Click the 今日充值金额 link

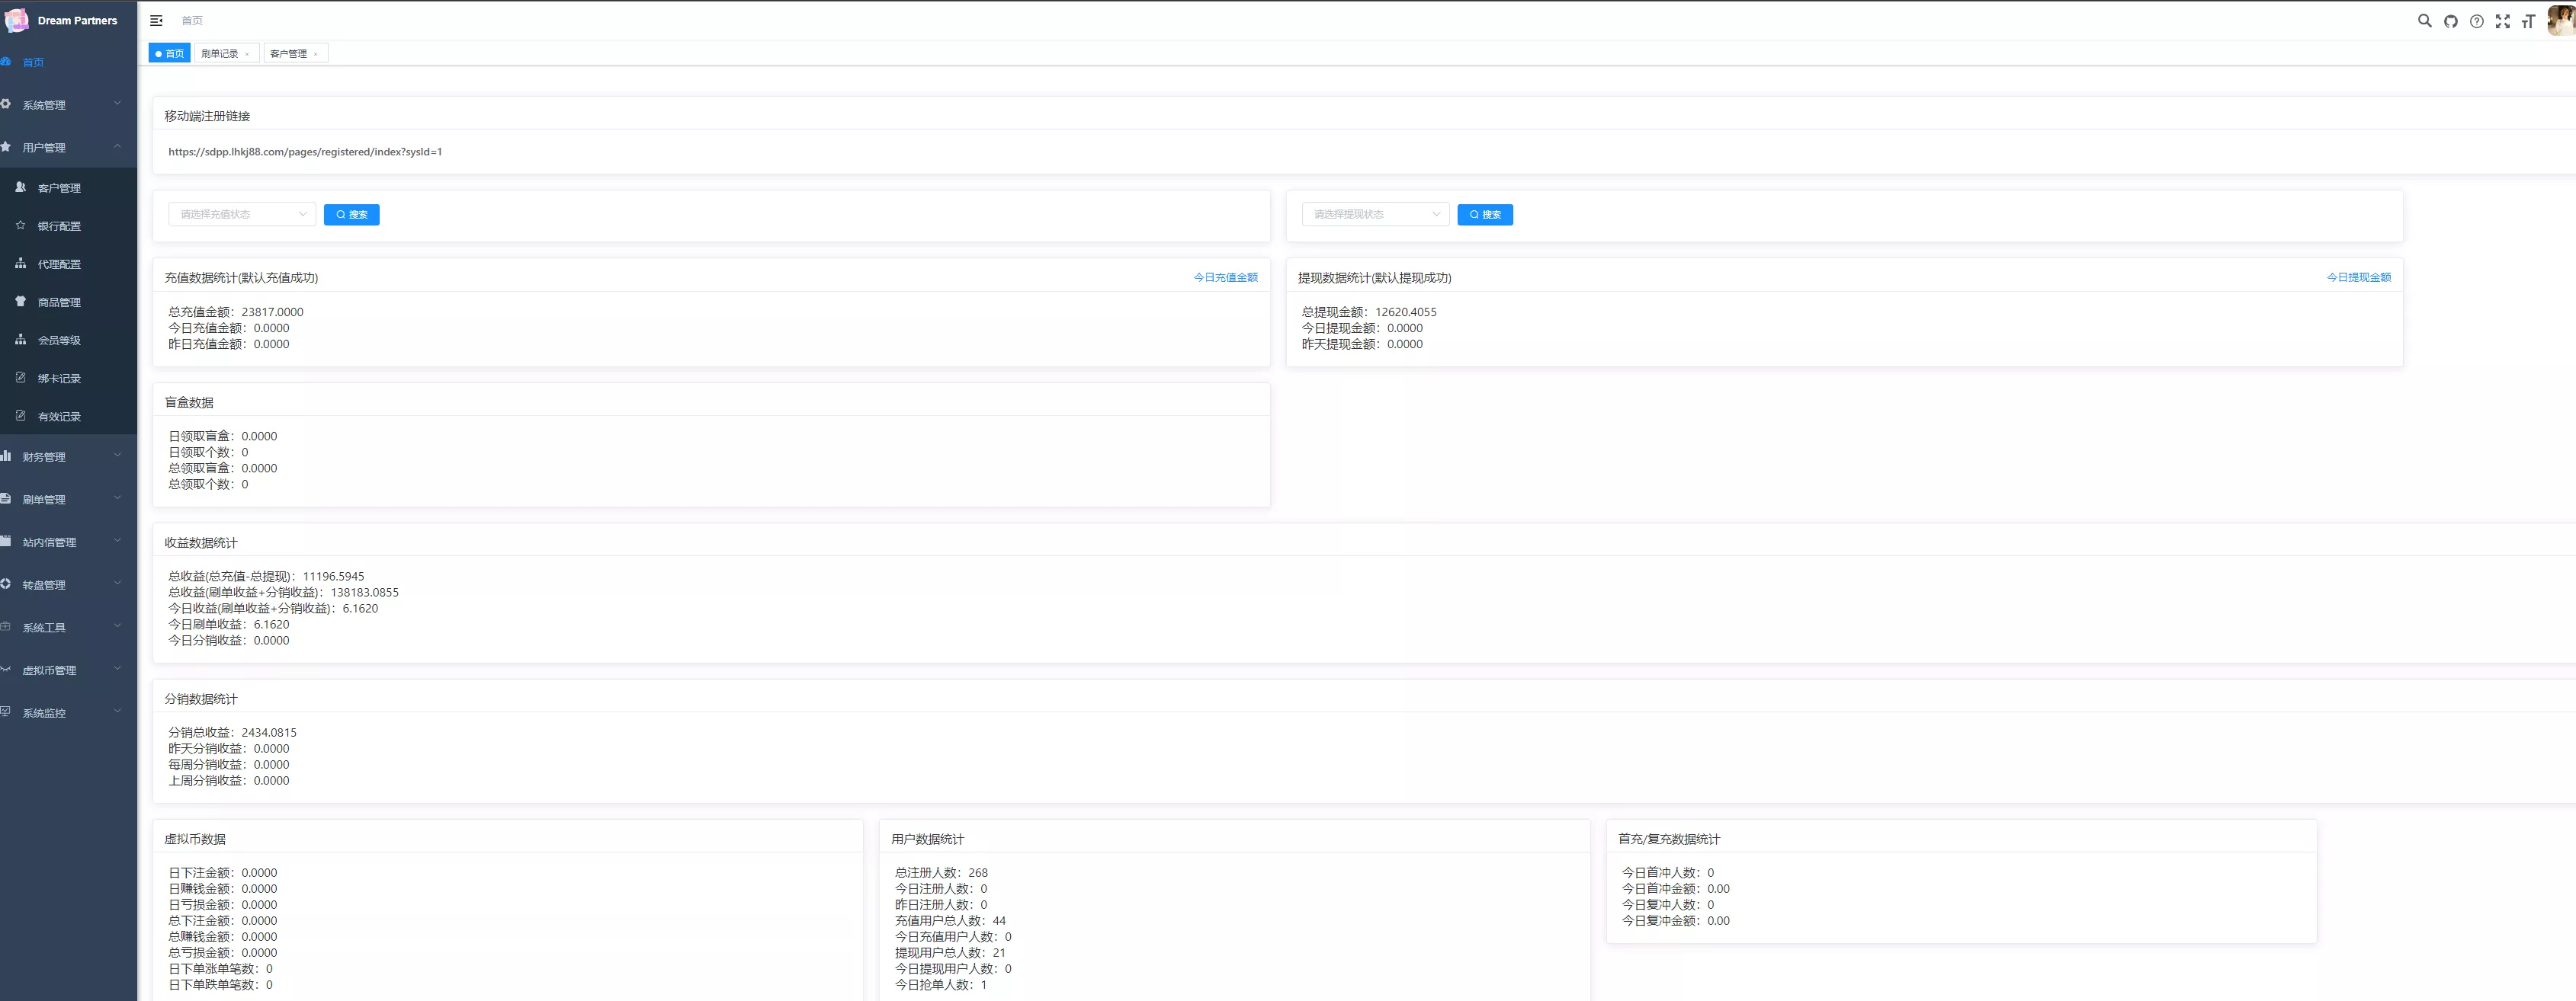pyautogui.click(x=1225, y=277)
